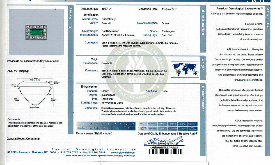
Task: Click the Insignificant degree value beside Degree label
Action: coord(108,95)
